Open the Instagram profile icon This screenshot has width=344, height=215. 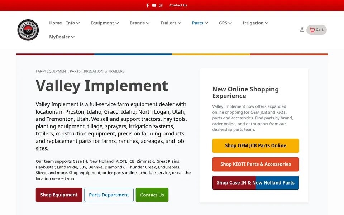(x=161, y=5)
